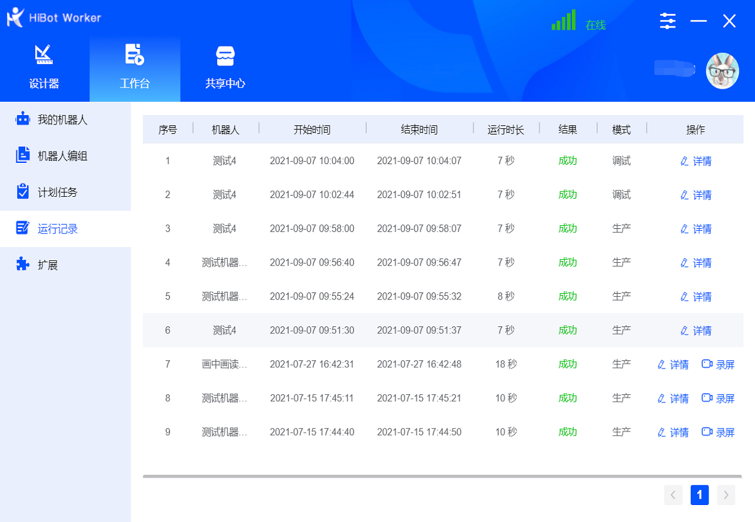The width and height of the screenshot is (755, 522).
Task: Click the HiBot Worker logo
Action: 16,18
